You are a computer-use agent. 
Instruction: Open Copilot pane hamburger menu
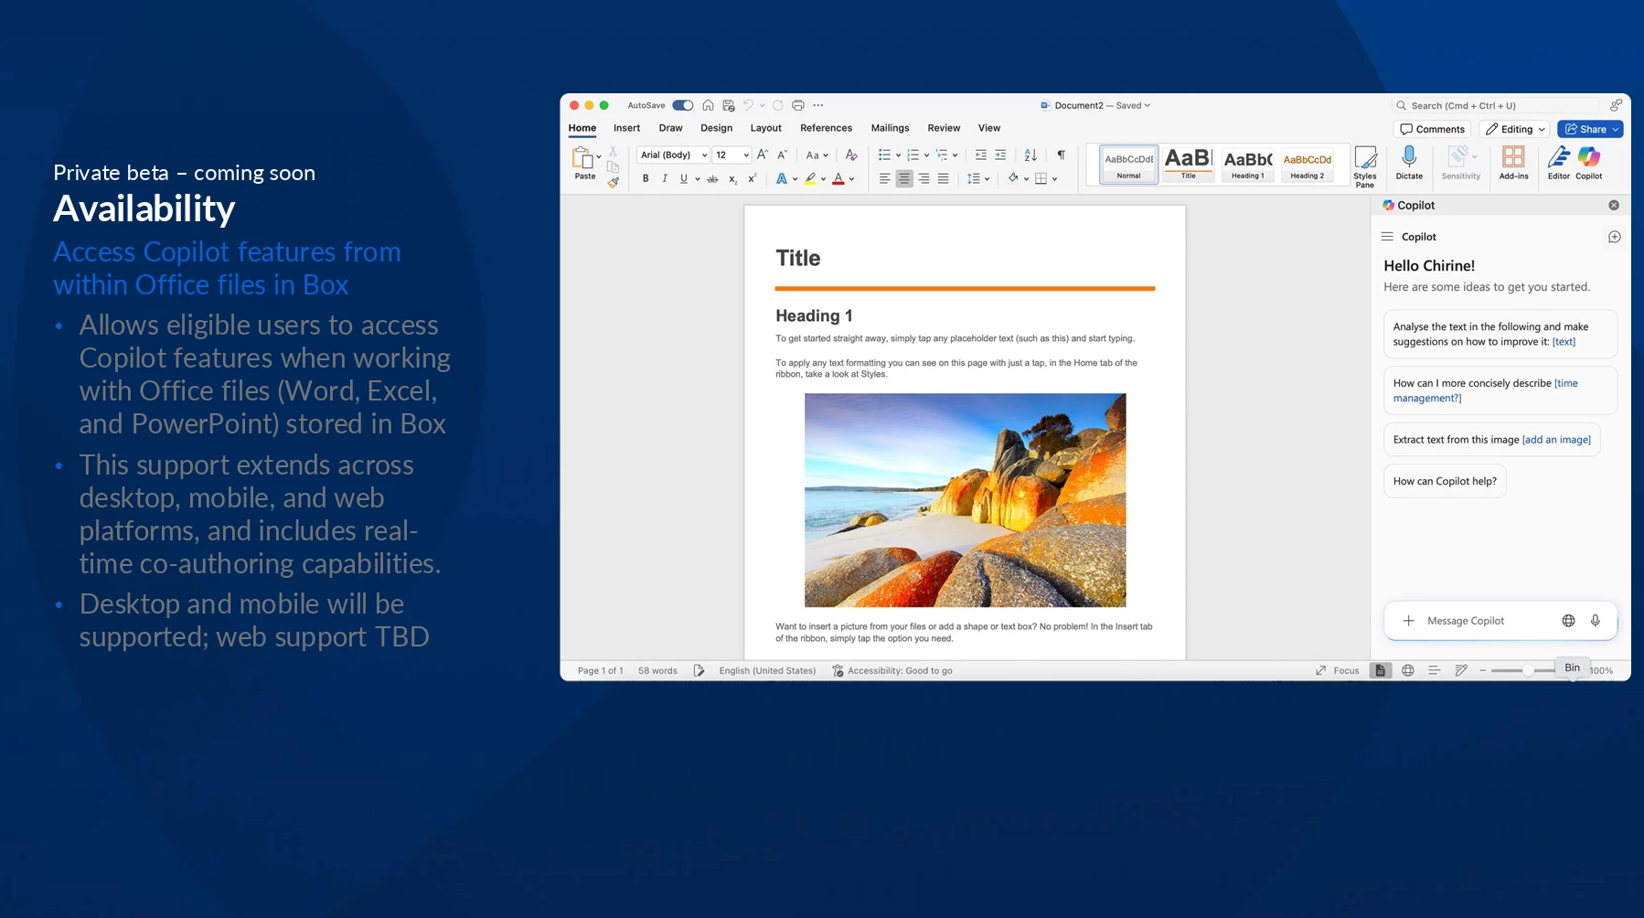pos(1387,237)
